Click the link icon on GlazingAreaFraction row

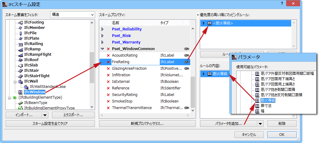(187, 69)
